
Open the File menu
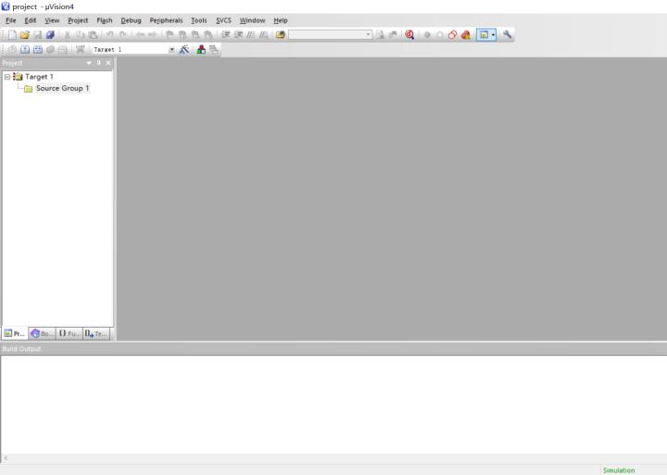pyautogui.click(x=10, y=20)
